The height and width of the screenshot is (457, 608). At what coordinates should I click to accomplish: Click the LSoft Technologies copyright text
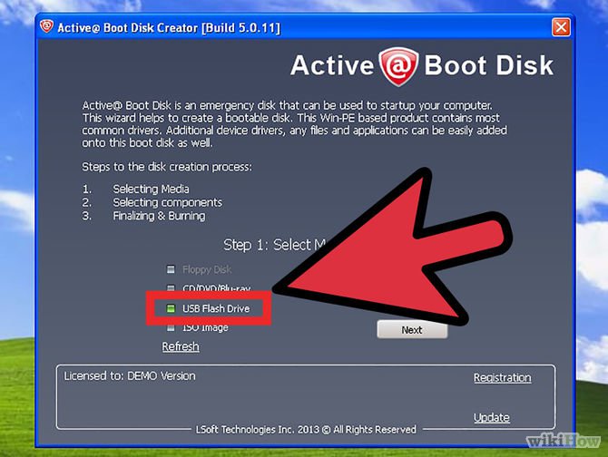(306, 430)
